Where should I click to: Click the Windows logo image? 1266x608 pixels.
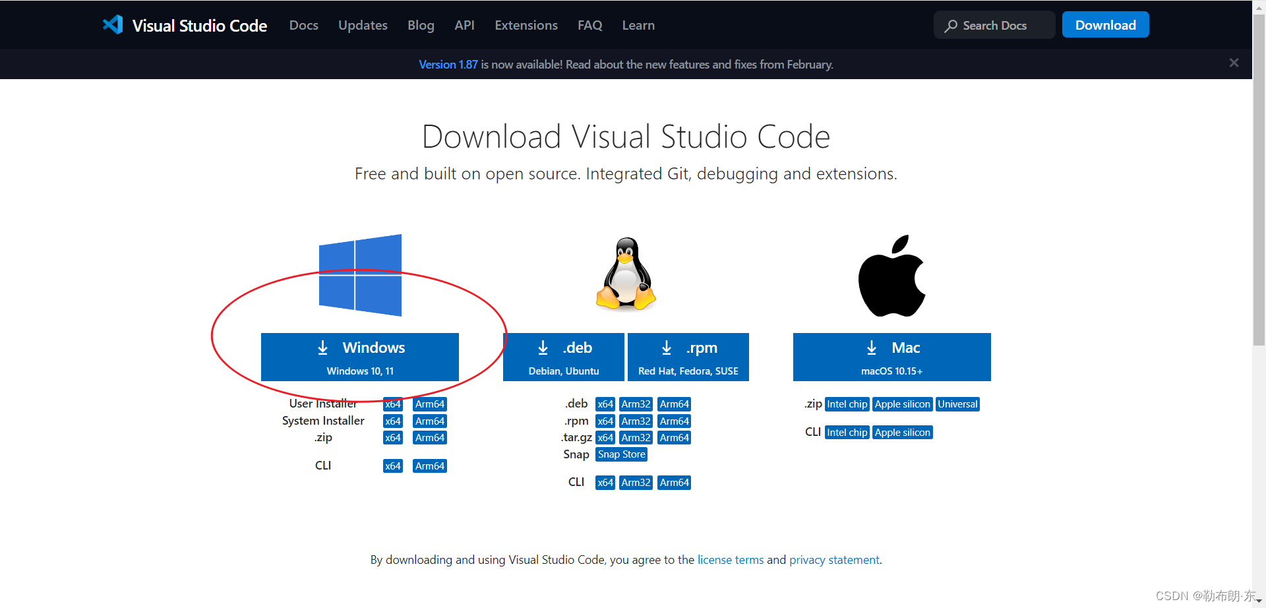[360, 275]
